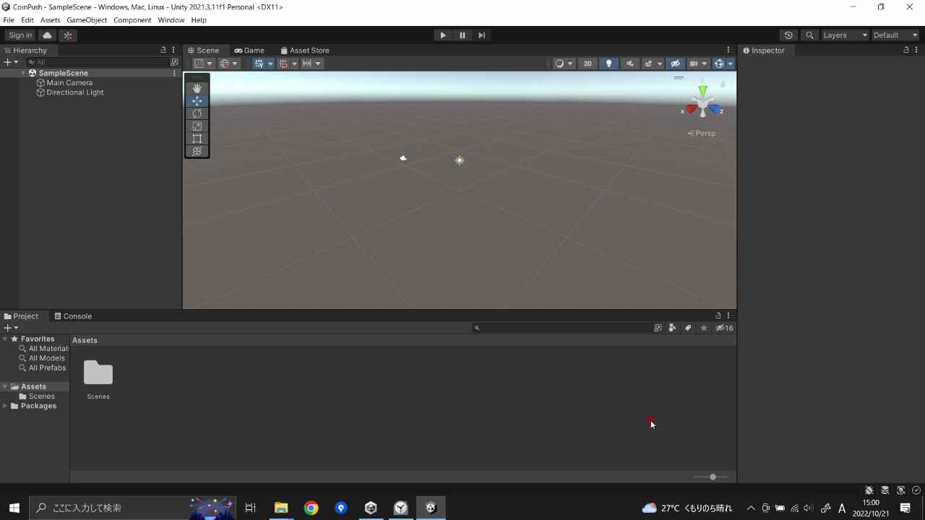925x520 pixels.
Task: Toggle scene effects button
Action: [649, 64]
